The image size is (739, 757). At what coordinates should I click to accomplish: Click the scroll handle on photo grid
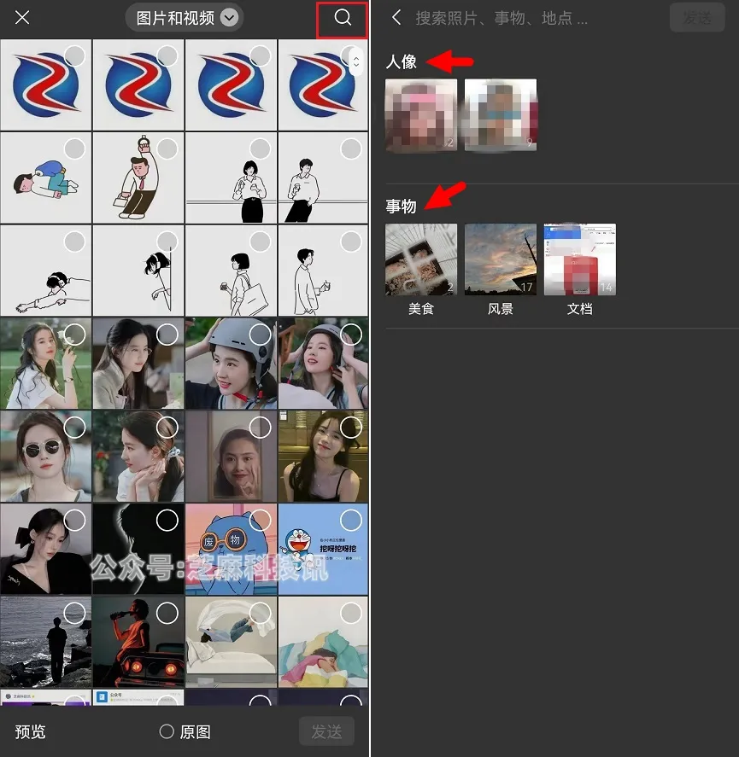(355, 61)
